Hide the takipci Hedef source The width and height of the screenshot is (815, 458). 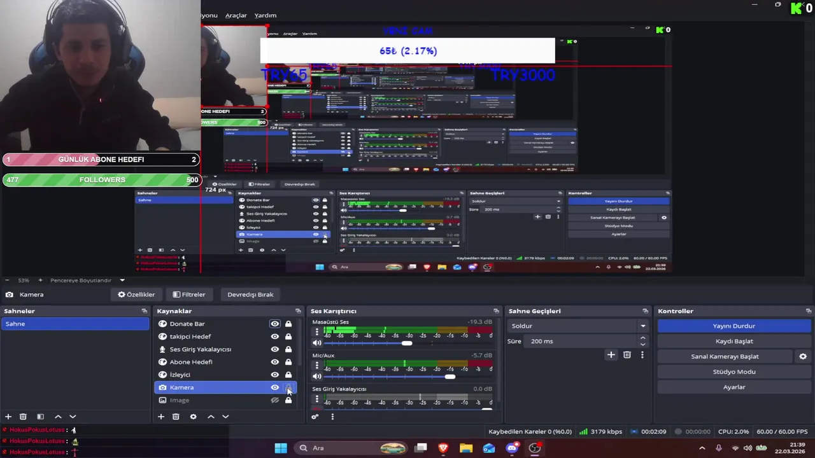click(274, 337)
